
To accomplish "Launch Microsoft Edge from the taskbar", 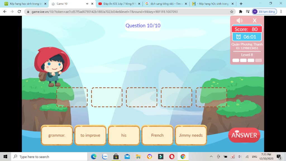I will tap(94, 157).
